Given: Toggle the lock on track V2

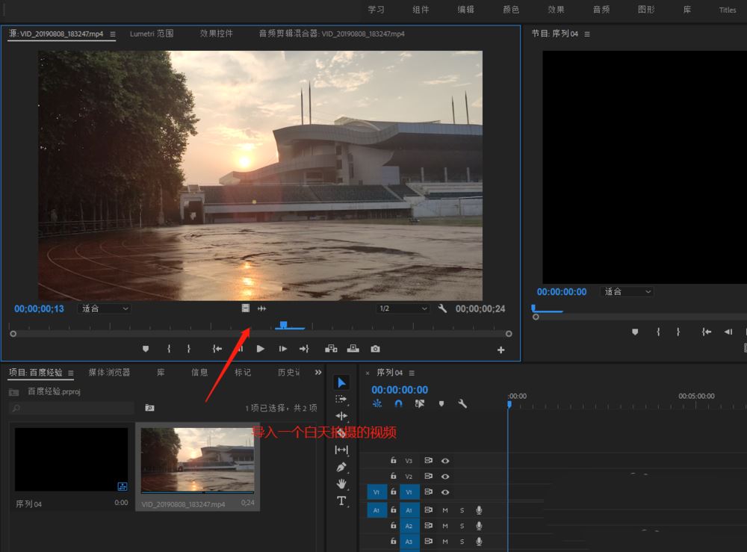Looking at the screenshot, I should [394, 477].
